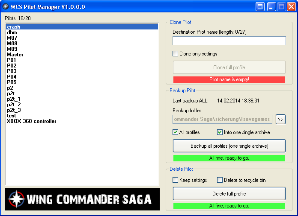Select the XBOX 360 controller pilot
298x216 pixels.
(x=32, y=121)
